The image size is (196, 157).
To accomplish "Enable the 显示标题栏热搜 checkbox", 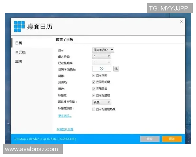I will coord(94,109).
